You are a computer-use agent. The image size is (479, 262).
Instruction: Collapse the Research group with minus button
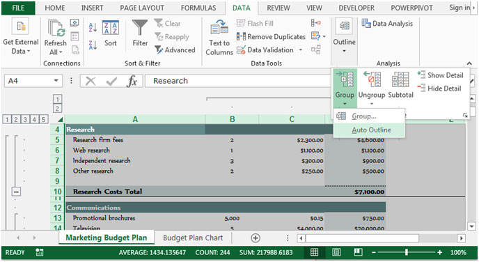[16, 192]
